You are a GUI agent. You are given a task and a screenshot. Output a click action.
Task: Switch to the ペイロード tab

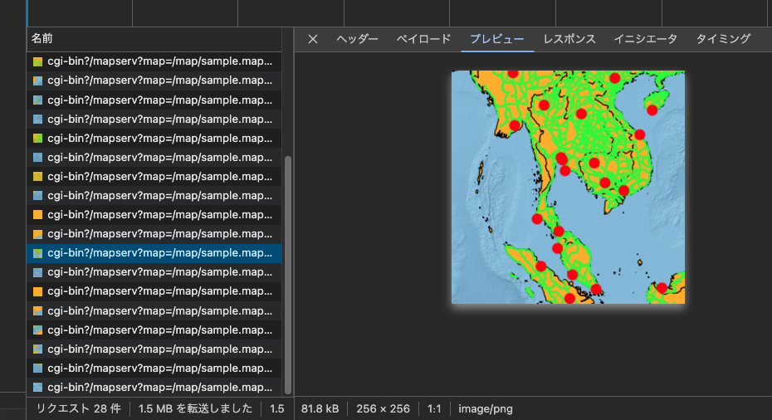tap(423, 39)
